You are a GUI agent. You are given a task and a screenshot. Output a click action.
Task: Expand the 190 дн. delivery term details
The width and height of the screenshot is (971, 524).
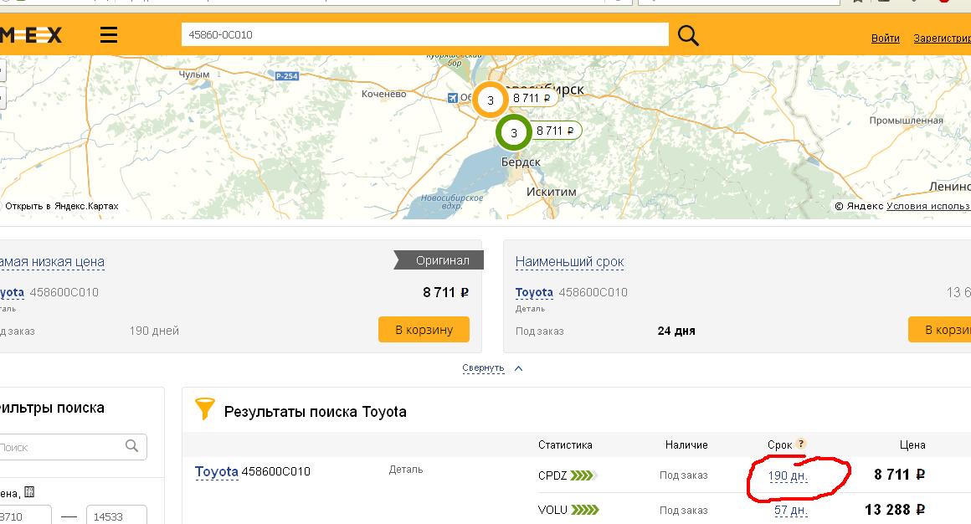click(788, 475)
